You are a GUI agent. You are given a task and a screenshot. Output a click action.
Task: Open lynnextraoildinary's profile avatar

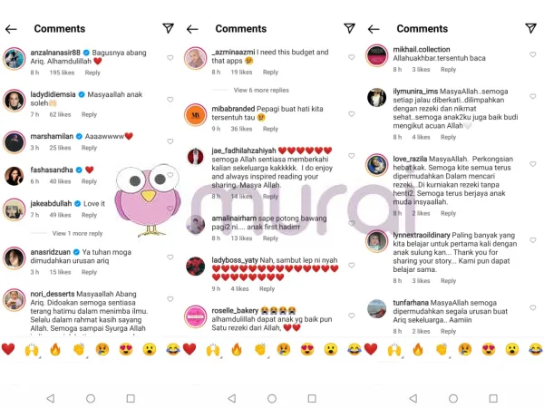click(x=377, y=241)
